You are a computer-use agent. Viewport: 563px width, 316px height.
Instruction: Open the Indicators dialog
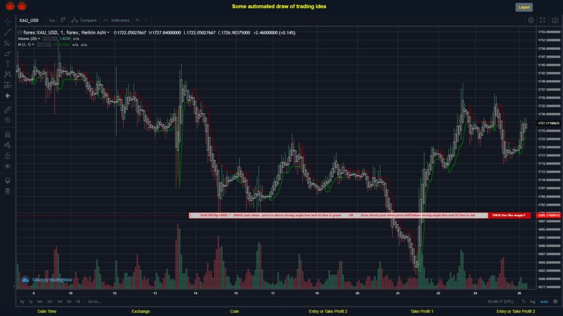click(117, 20)
